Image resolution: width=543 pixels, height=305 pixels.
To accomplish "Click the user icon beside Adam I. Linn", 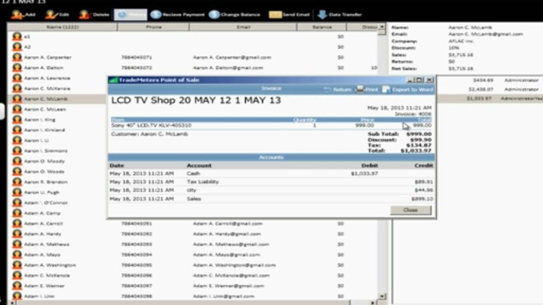I will (x=17, y=296).
